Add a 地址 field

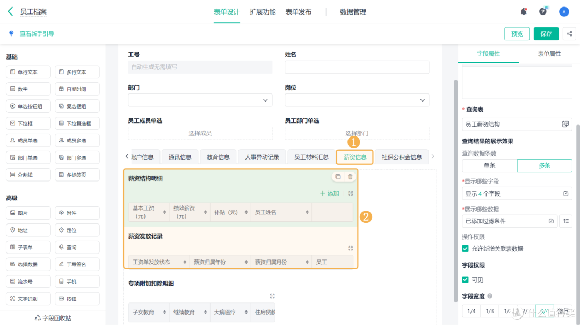[28, 230]
